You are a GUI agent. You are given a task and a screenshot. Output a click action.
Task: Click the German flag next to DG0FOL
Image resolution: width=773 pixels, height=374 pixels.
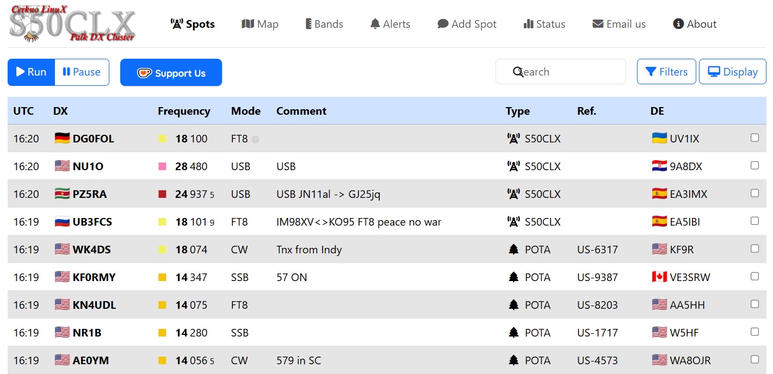point(62,139)
